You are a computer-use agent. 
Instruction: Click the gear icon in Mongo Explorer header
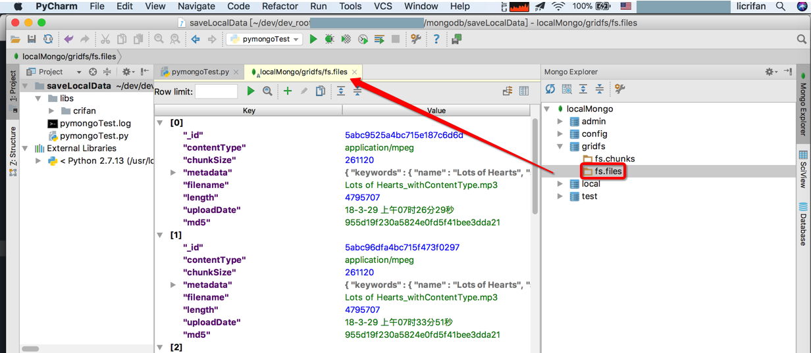tap(770, 72)
